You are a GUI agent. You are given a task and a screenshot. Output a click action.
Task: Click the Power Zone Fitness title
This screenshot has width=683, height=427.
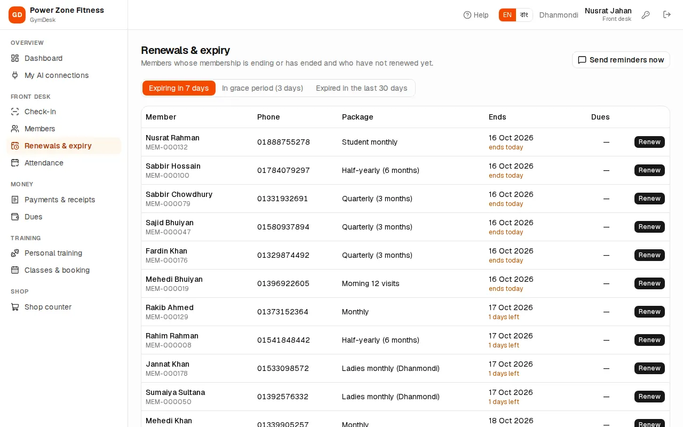[67, 10]
